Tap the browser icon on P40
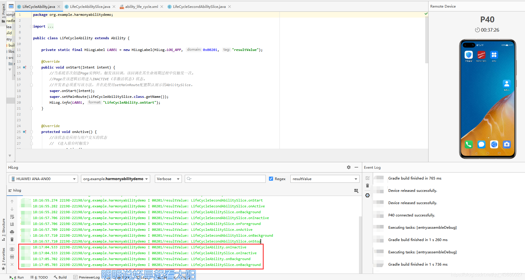Image resolution: width=525 pixels, height=280 pixels. [494, 144]
